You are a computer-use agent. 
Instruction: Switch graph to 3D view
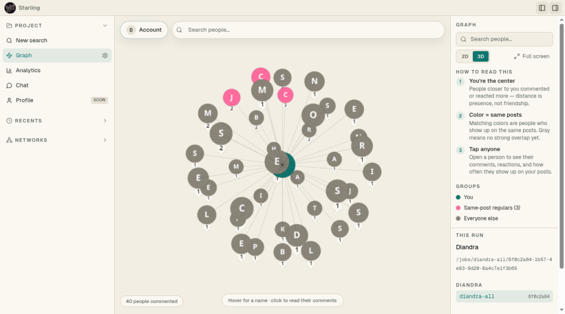(481, 57)
